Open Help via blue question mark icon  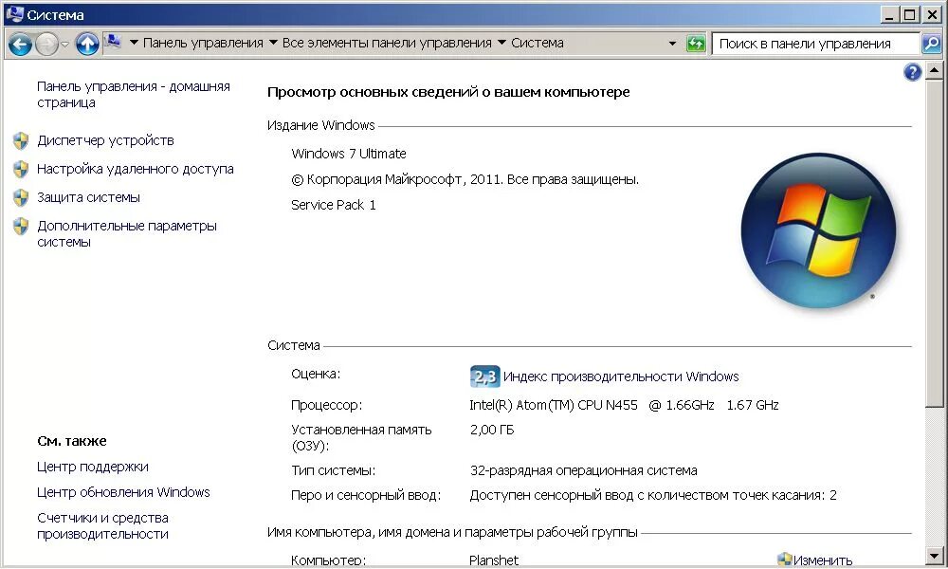point(912,72)
